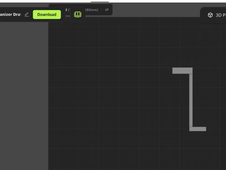The height and width of the screenshot is (170, 226).
Task: Edit the draft name with the pencil icon
Action: pos(27,14)
